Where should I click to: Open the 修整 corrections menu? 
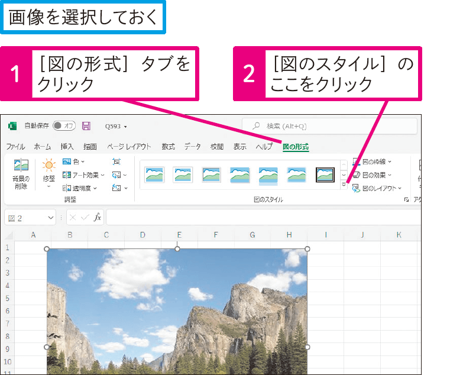(x=48, y=174)
